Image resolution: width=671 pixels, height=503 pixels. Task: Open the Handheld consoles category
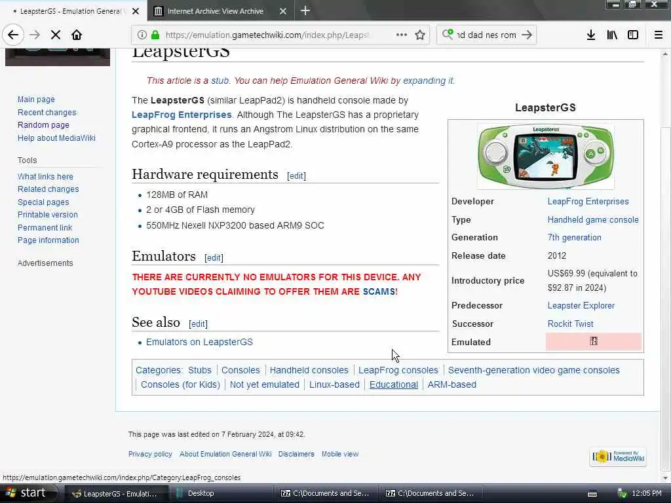tap(309, 371)
